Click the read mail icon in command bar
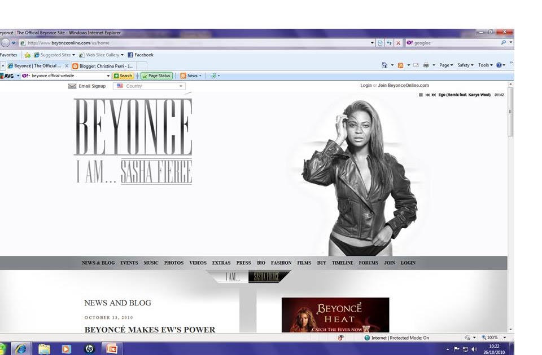The height and width of the screenshot is (355, 542). (416, 65)
